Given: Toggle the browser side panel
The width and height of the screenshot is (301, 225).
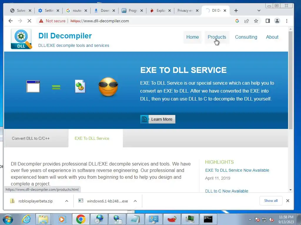Looking at the screenshot, I should click(268, 21).
